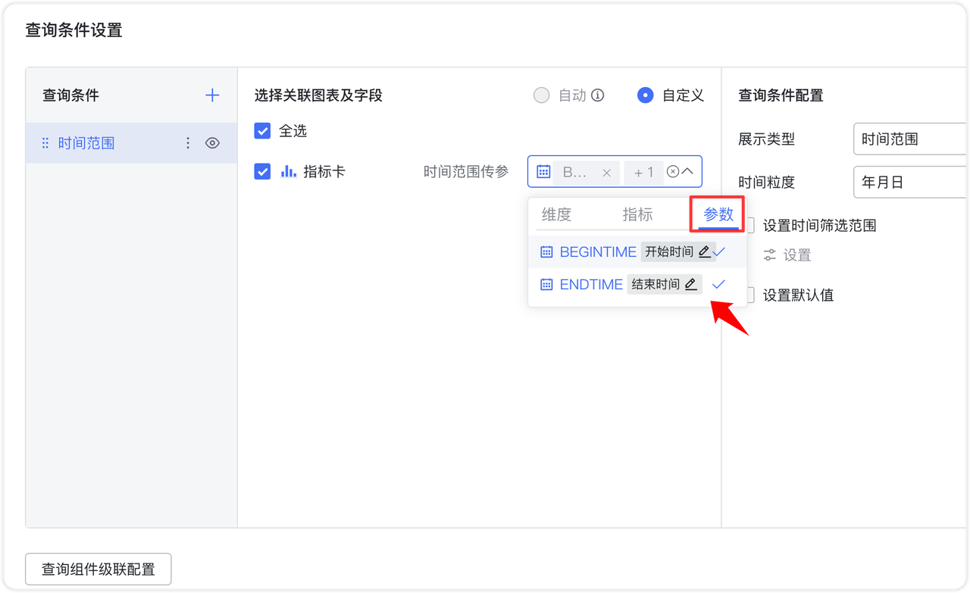Grab the drag handle of 时间范围 item
The image size is (970, 593).
45,143
